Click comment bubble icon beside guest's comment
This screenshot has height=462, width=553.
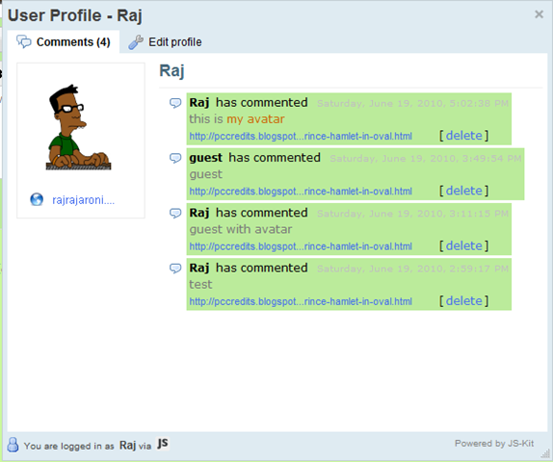tap(175, 158)
